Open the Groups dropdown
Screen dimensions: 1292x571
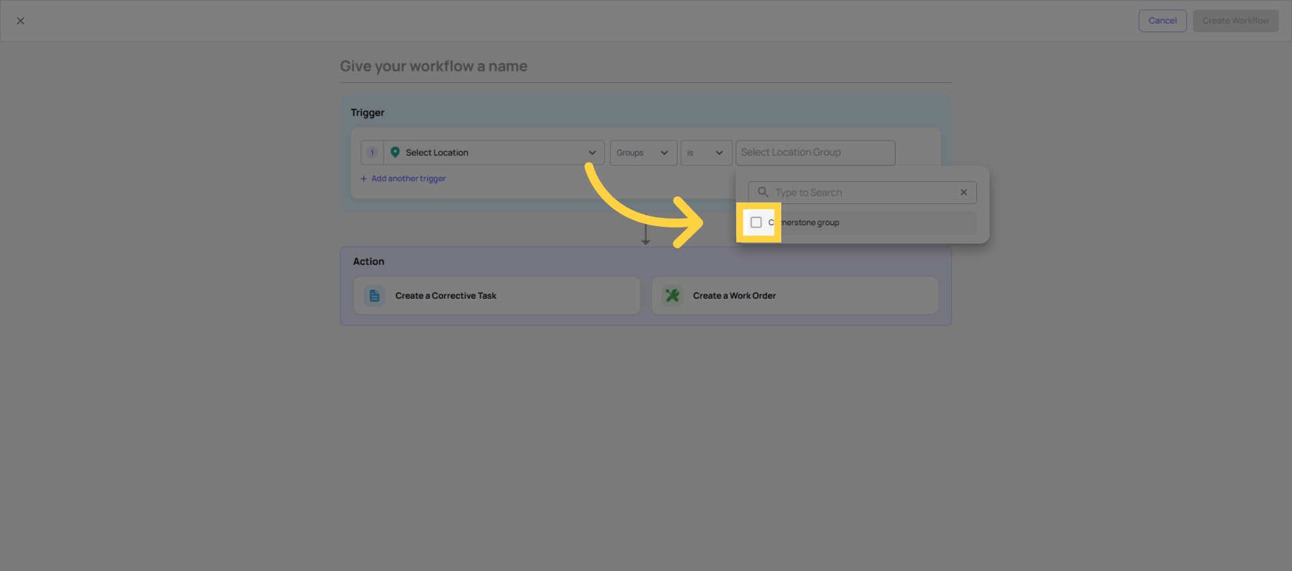643,153
